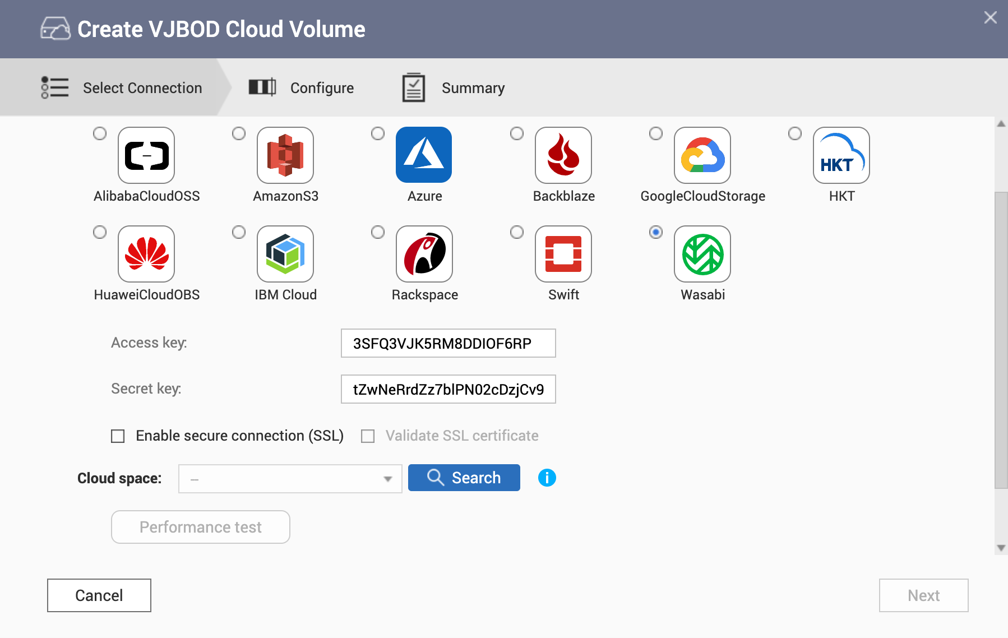Viewport: 1008px width, 638px height.
Task: Click the "Wasabi" provider label
Action: (703, 295)
